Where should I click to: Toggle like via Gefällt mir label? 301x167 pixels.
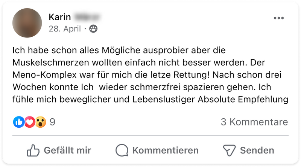pyautogui.click(x=67, y=151)
